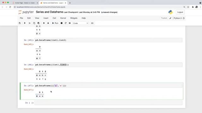The height and width of the screenshot is (113, 202).
Task: Click the zoom magnifier in address bar
Action: [184, 7]
